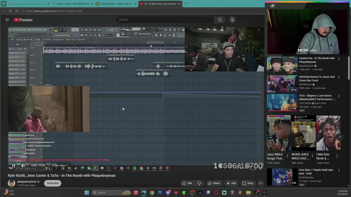Pause the video playback
The width and height of the screenshot is (351, 197).
pyautogui.click(x=13, y=166)
